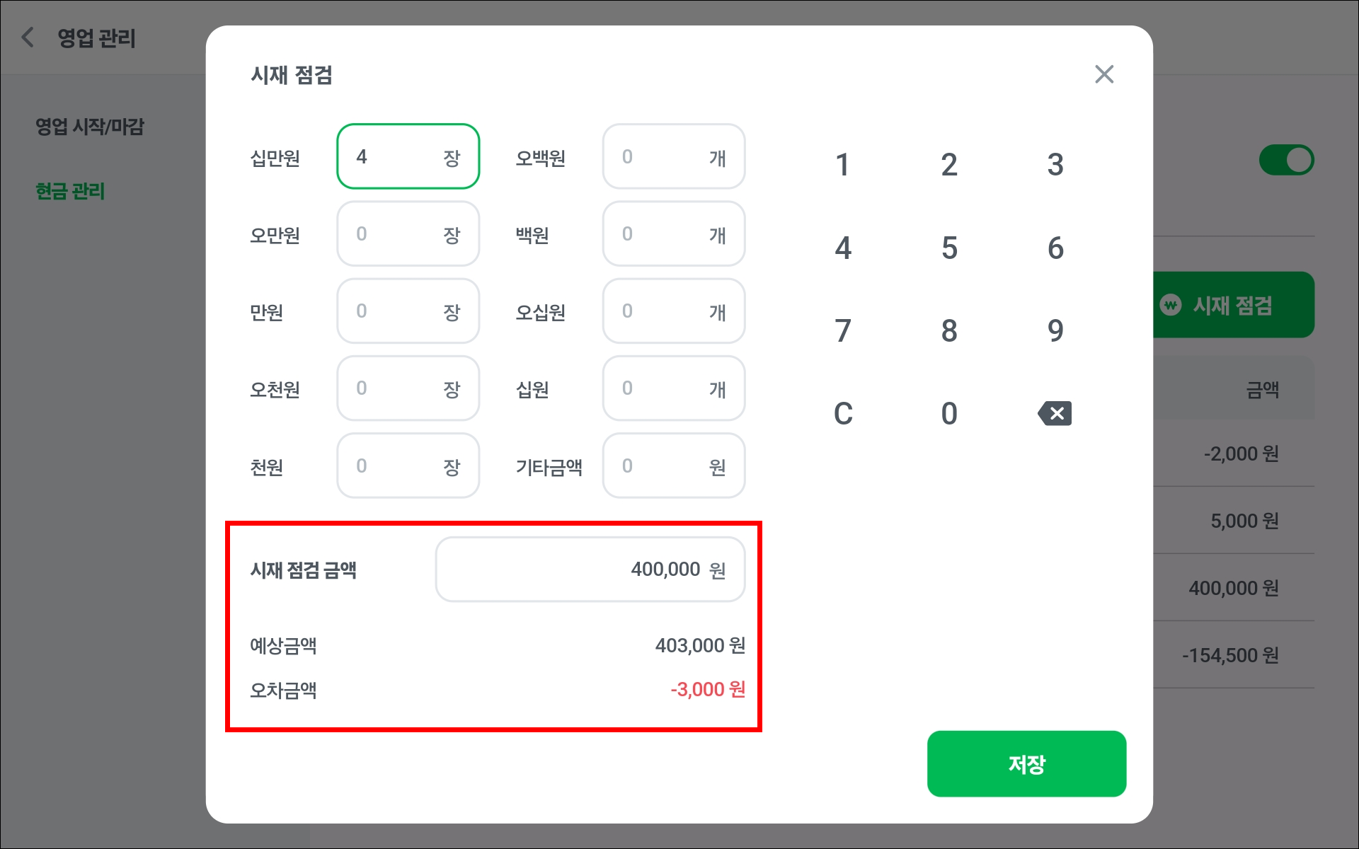This screenshot has height=849, width=1359.
Task: Click the backspace delete key icon
Action: pyautogui.click(x=1055, y=413)
